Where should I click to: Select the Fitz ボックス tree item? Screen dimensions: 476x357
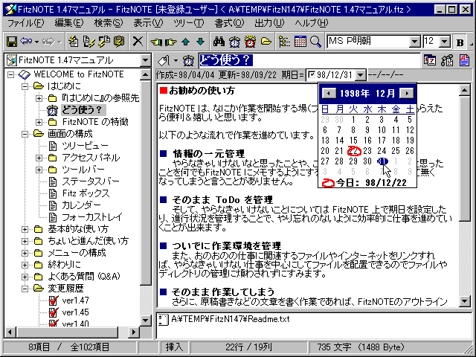(86, 193)
